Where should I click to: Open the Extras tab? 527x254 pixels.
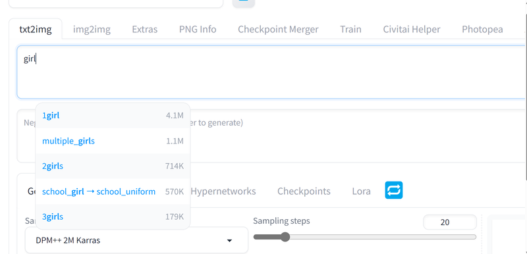click(144, 29)
